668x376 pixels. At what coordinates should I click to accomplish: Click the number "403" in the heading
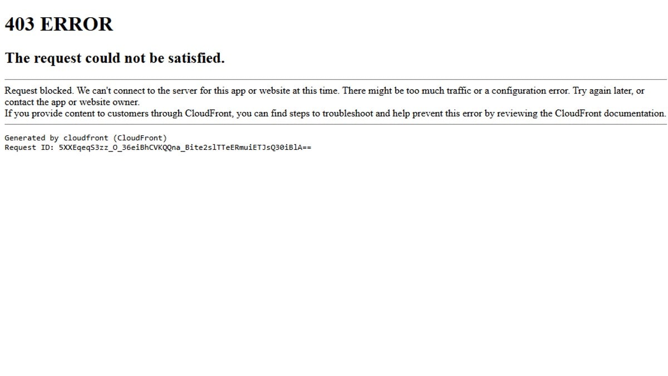click(20, 24)
